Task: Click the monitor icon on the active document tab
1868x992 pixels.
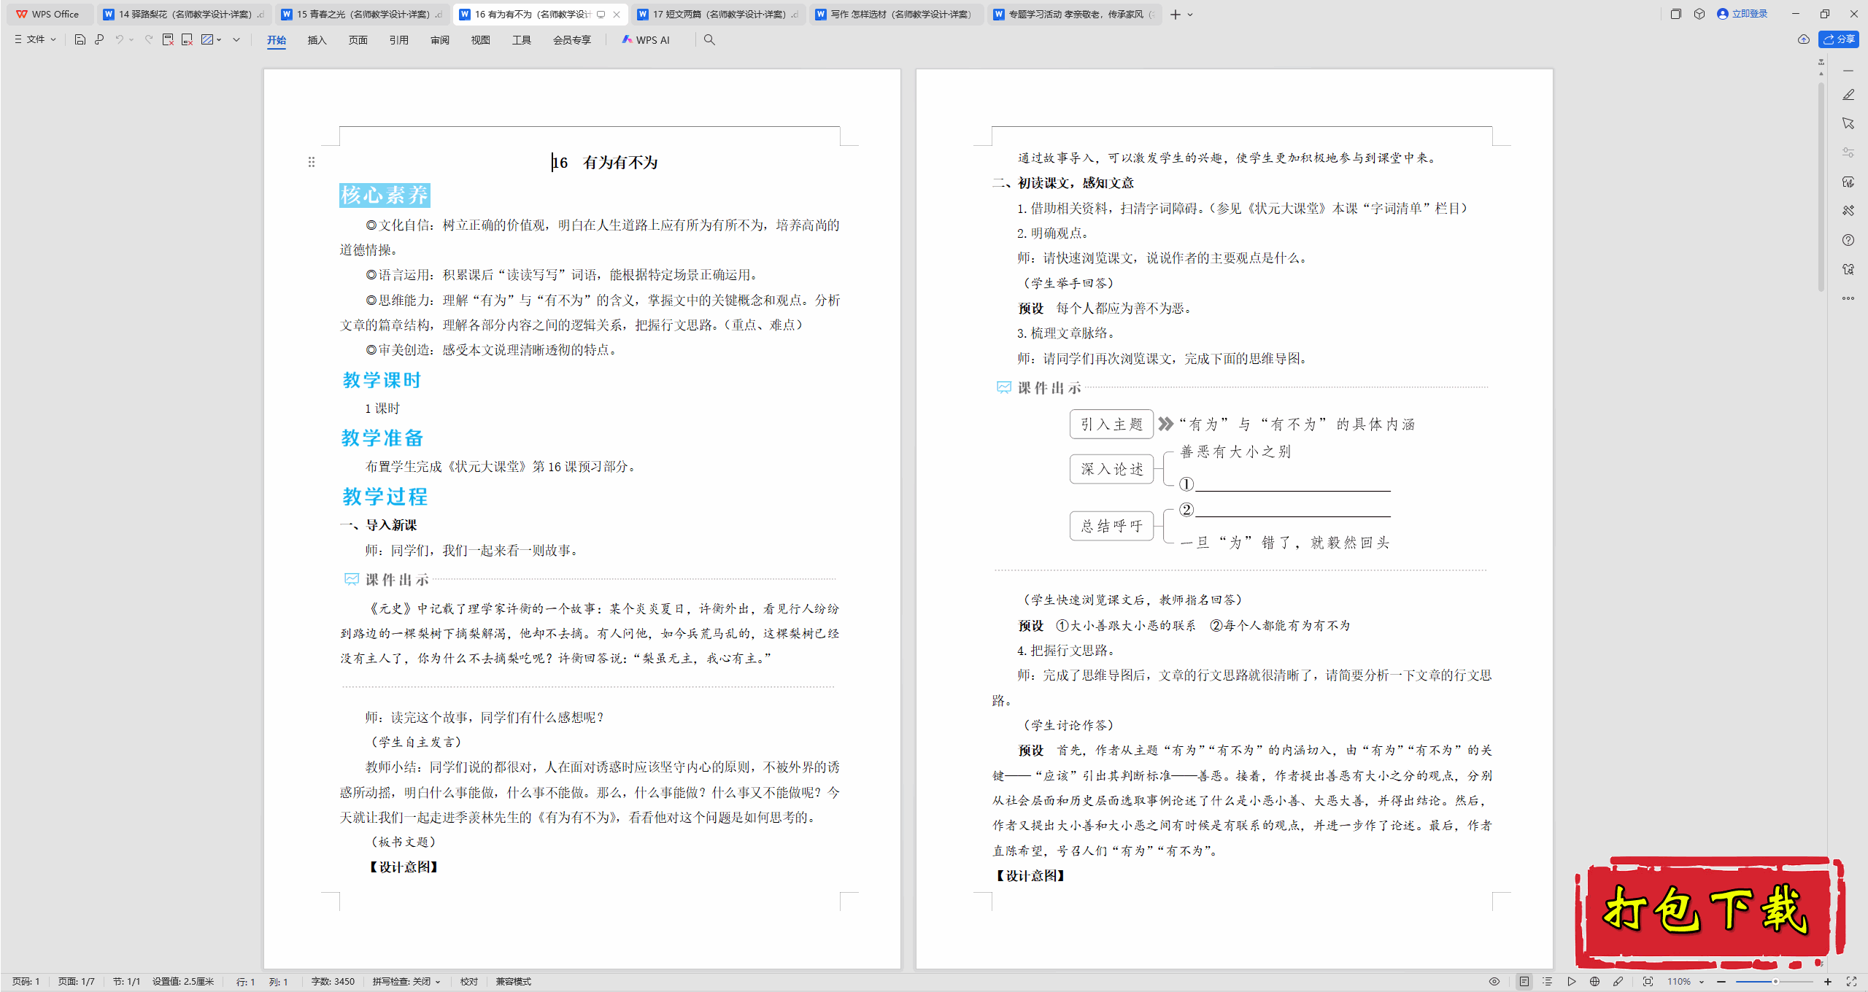Action: point(601,14)
